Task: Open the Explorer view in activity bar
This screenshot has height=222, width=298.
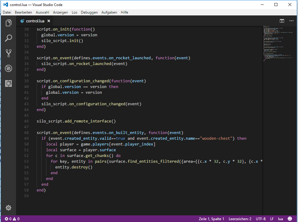Action: [8, 23]
